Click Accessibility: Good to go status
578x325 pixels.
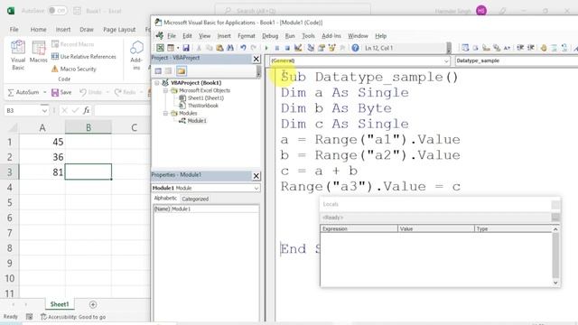(x=73, y=317)
